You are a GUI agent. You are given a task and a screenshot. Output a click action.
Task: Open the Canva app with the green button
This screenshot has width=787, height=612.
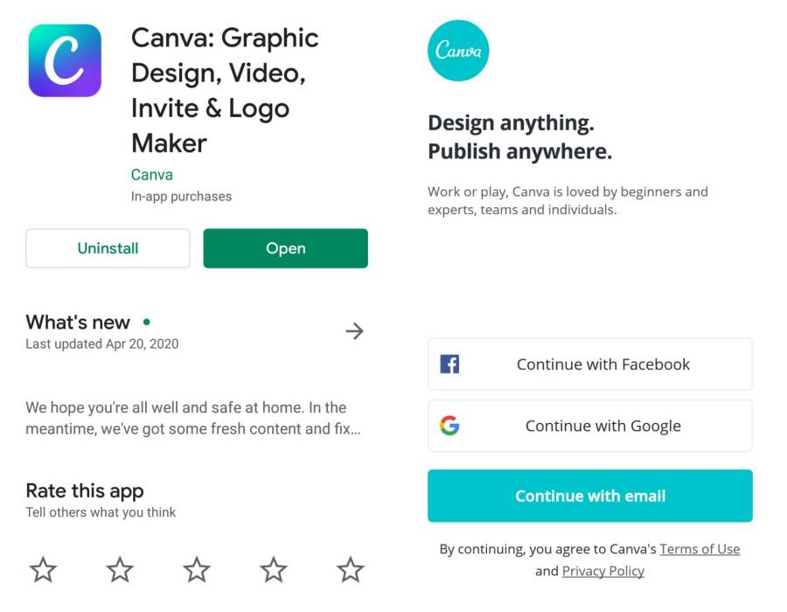tap(286, 248)
